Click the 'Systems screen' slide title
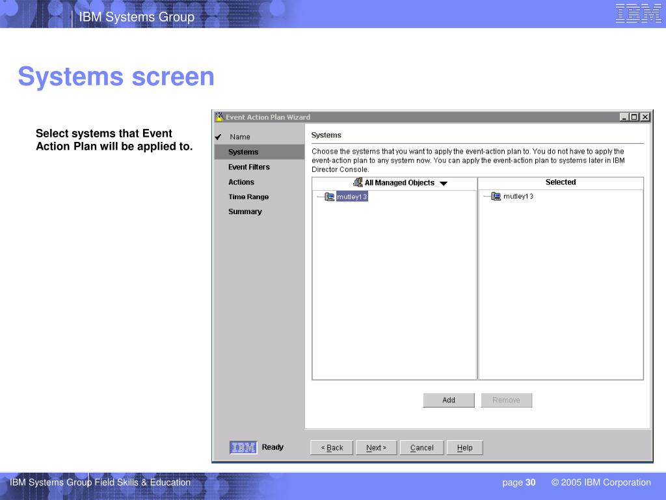This screenshot has width=666, height=500. pyautogui.click(x=116, y=77)
